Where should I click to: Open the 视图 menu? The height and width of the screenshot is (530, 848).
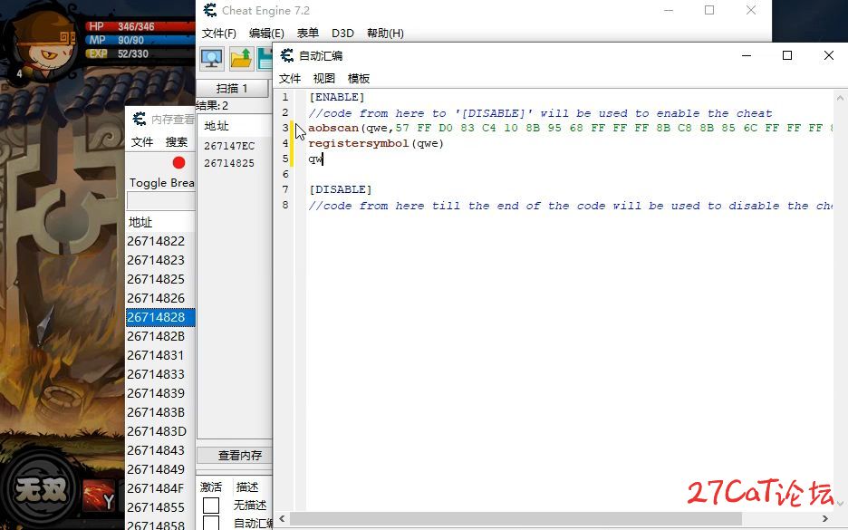324,79
